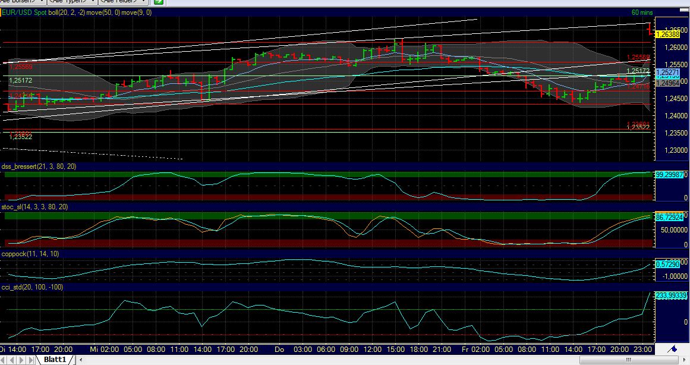Viewport: 690px width, 365px height.
Task: Click price tag 1,25271 on axis
Action: point(667,73)
